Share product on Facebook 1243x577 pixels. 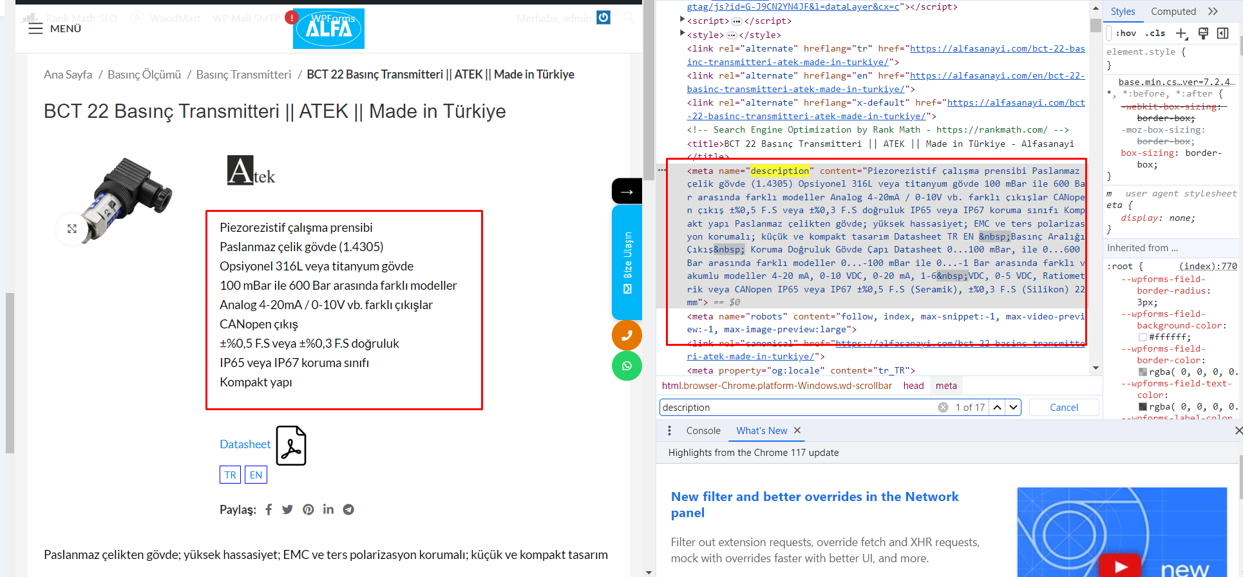pos(269,509)
